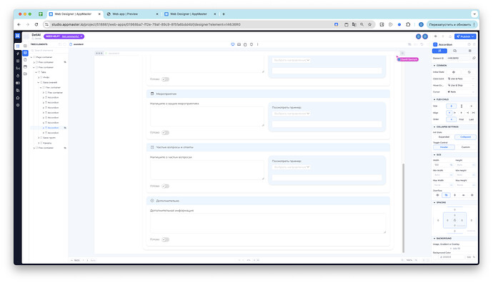Set Init State to Collapsed

(465, 137)
